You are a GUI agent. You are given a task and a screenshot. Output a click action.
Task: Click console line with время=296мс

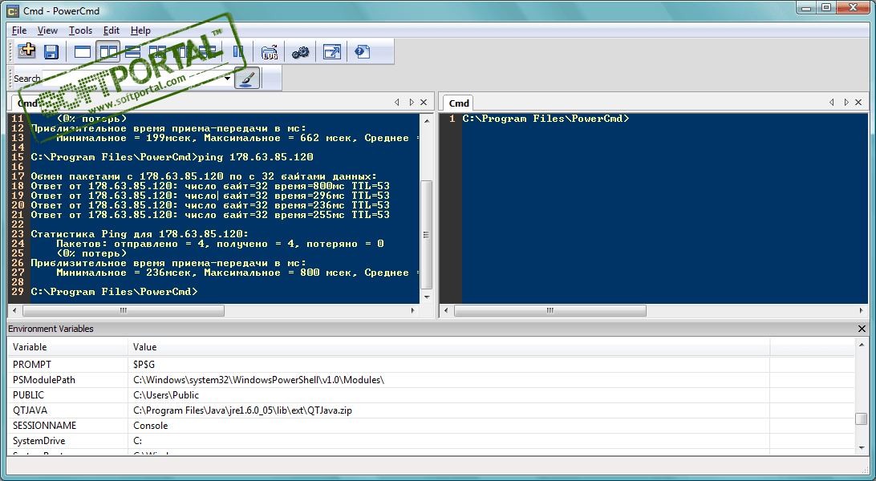tap(210, 196)
